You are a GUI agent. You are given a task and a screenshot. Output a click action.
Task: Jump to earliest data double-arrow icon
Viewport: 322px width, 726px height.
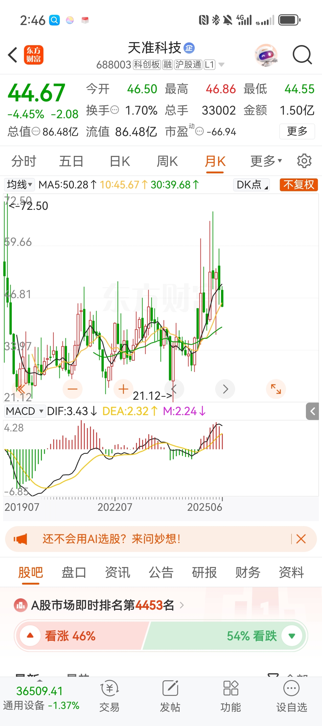[x=21, y=389]
